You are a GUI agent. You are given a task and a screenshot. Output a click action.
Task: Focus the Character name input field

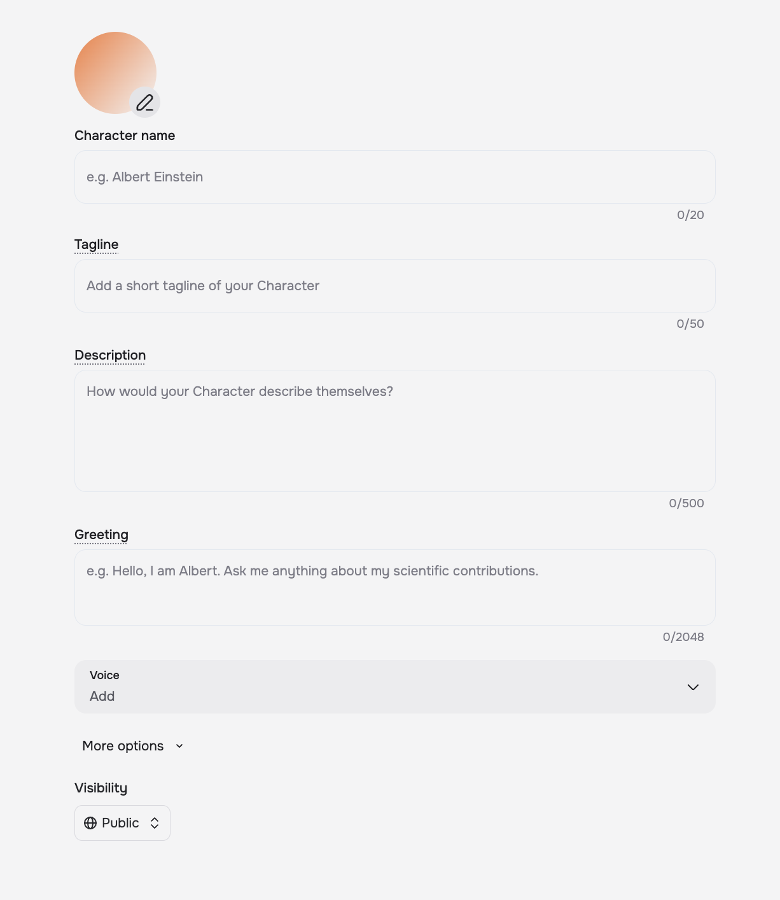[394, 177]
